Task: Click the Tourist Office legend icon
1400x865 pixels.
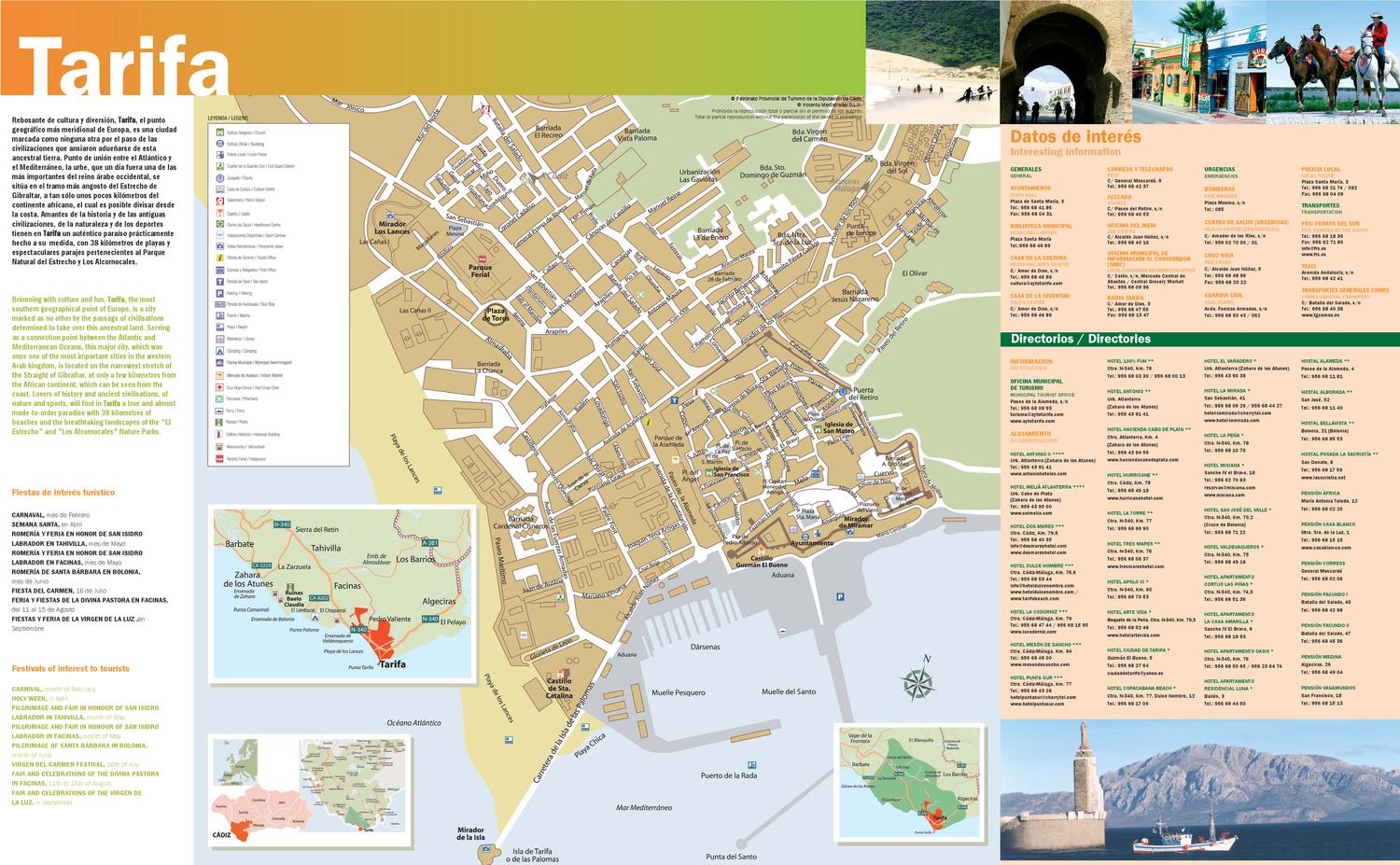Action: pos(219,257)
